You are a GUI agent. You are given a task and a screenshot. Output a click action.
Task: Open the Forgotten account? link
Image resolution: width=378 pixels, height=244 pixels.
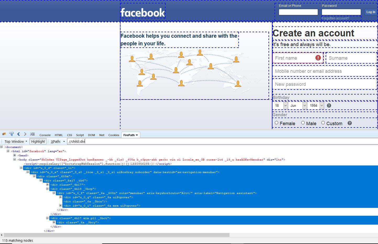(x=335, y=18)
